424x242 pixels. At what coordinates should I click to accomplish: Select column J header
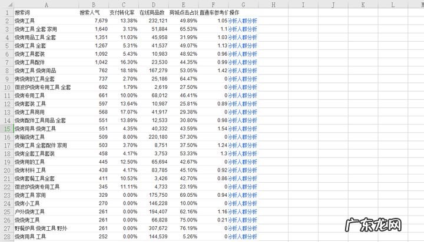pos(333,5)
